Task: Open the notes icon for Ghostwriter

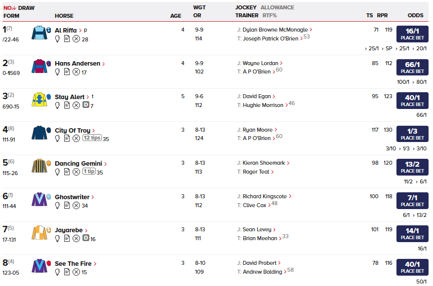Action: click(x=67, y=205)
